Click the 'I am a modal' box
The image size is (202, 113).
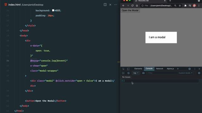[x=161, y=37]
